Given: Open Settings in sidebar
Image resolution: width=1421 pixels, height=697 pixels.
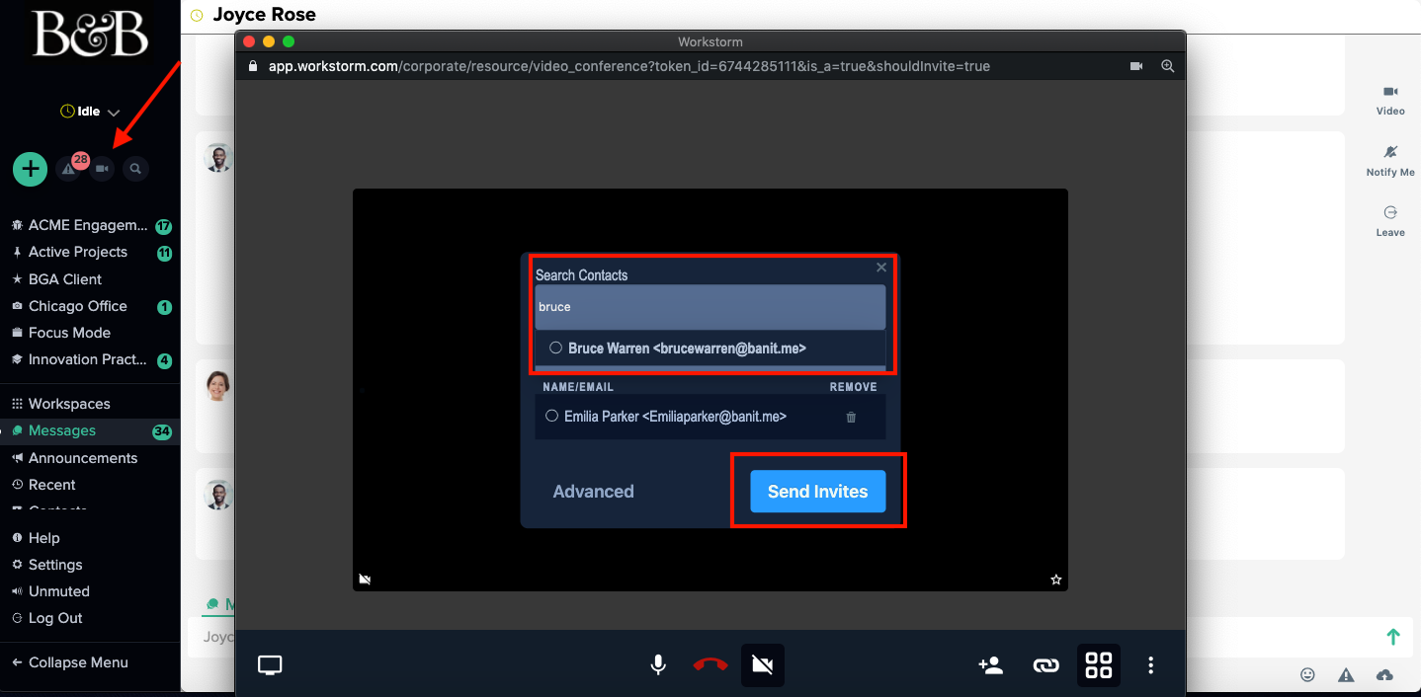Looking at the screenshot, I should [55, 565].
